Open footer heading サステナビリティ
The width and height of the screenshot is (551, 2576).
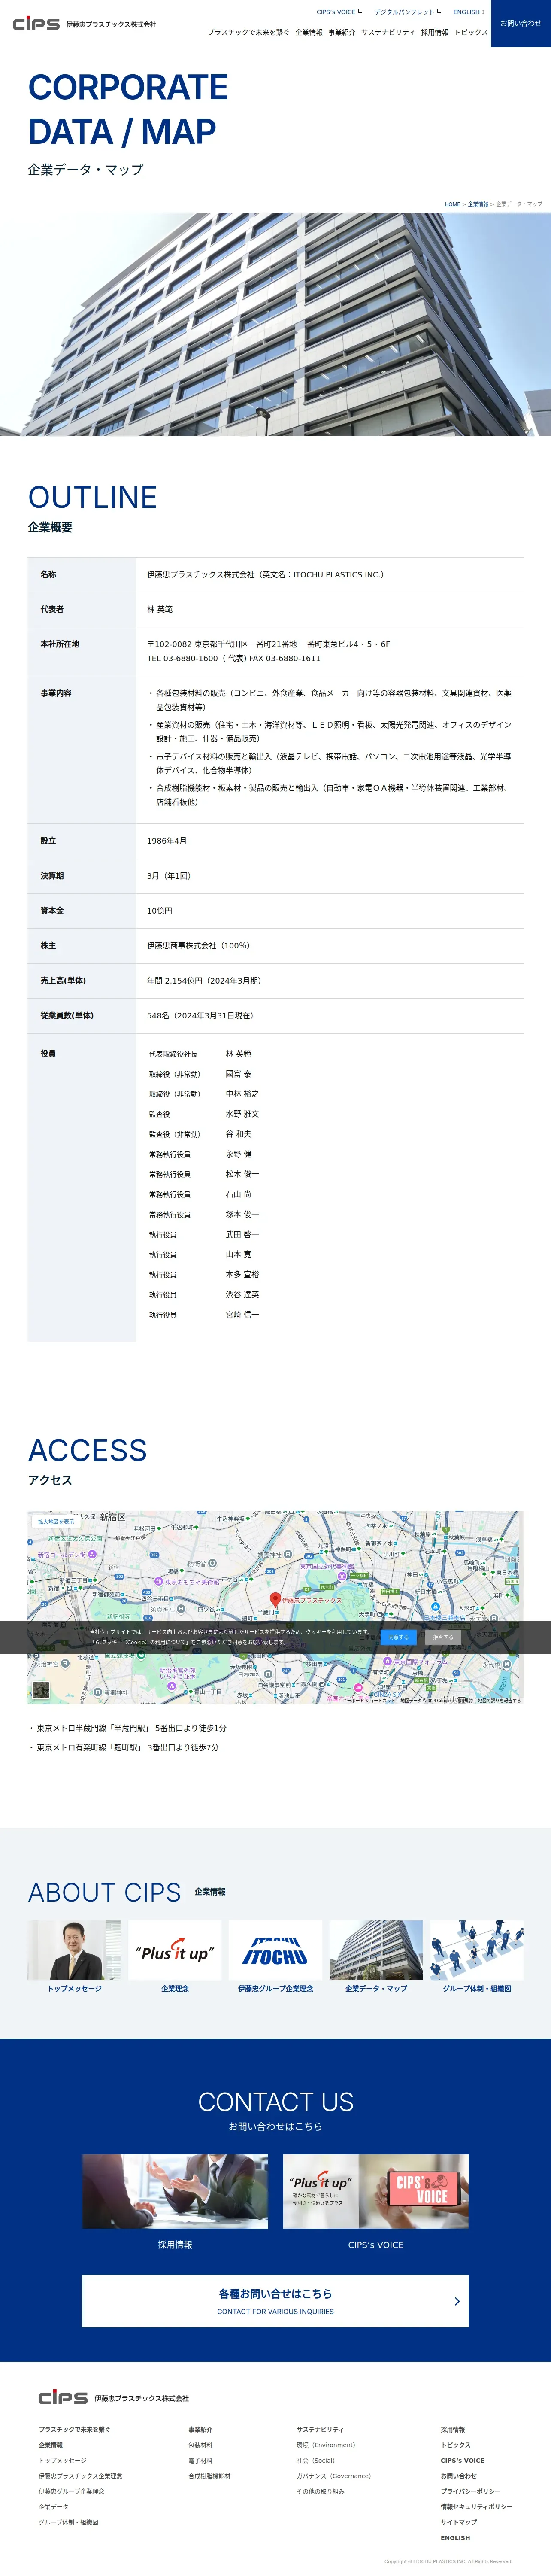click(x=320, y=2429)
